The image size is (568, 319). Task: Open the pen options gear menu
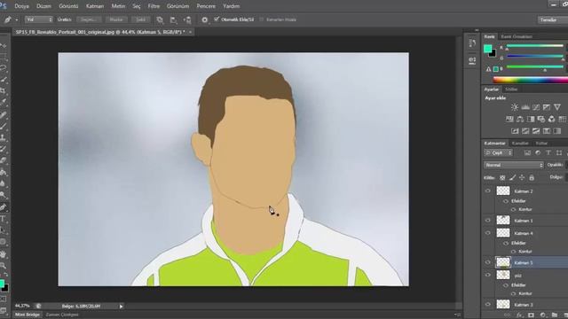click(205, 19)
